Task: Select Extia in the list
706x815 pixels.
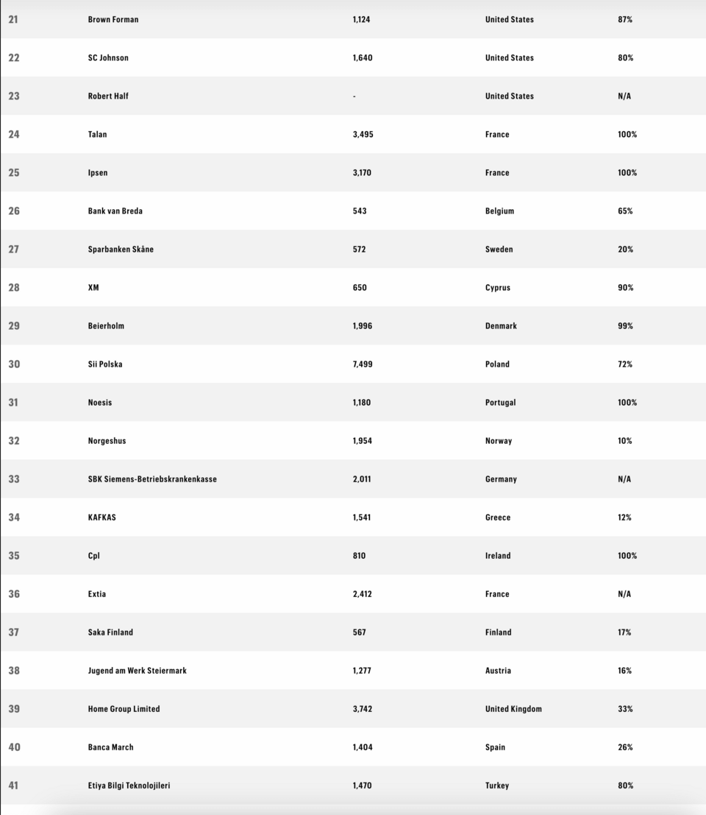Action: [x=96, y=594]
